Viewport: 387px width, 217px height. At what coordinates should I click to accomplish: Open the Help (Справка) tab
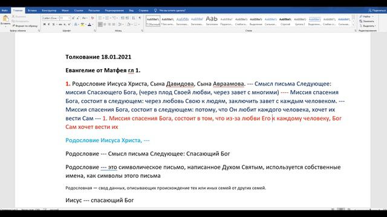pos(143,11)
